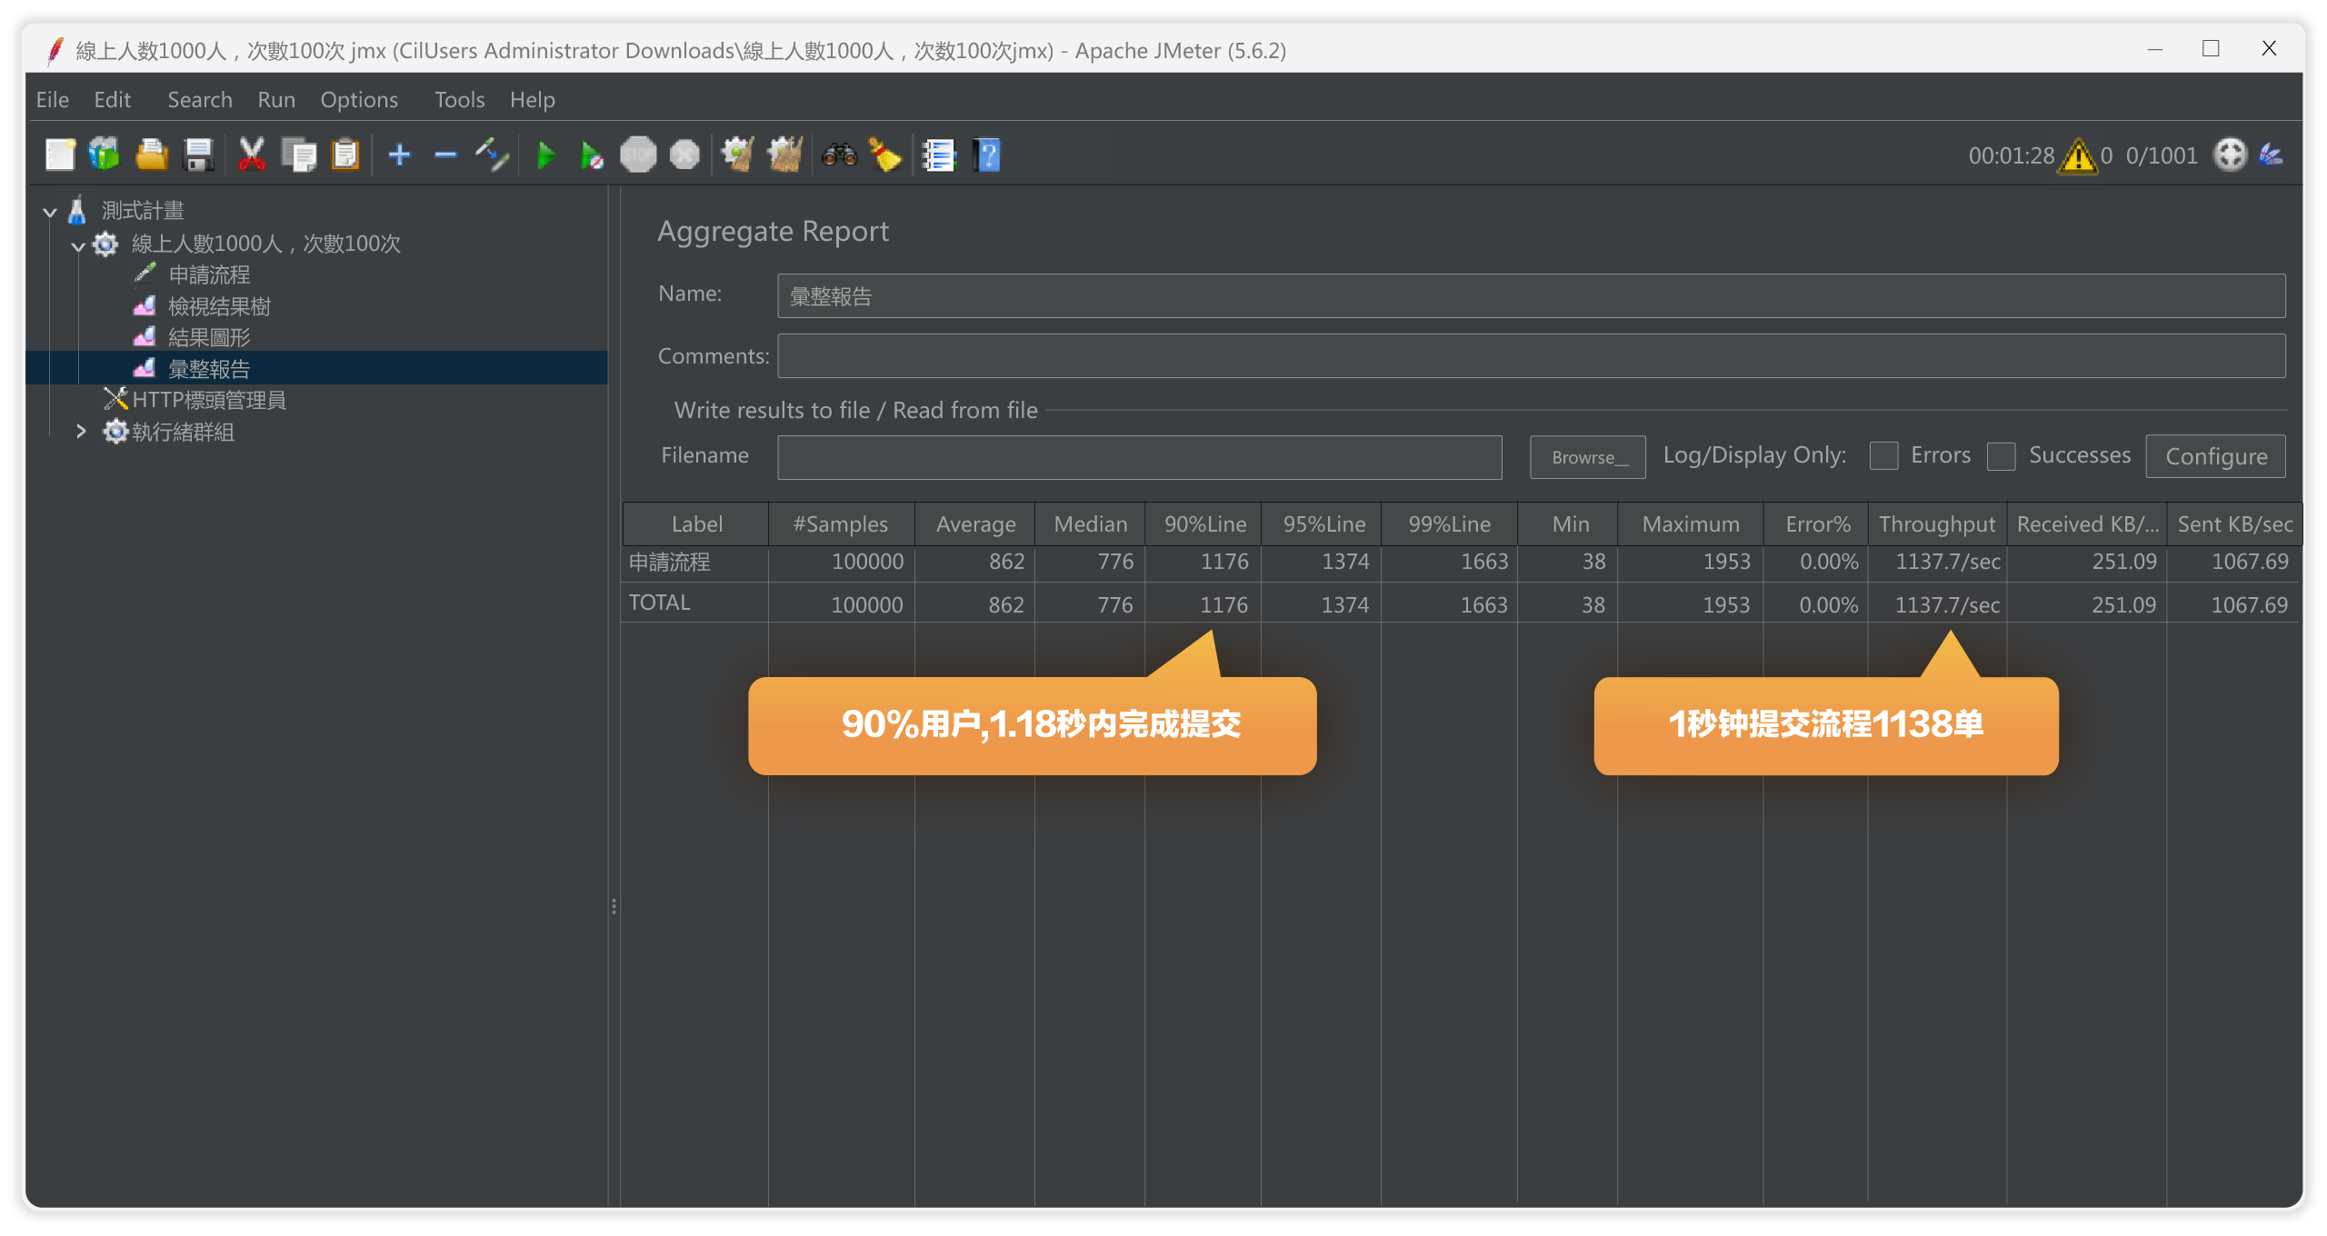Expand all tree nodes with plus icon
This screenshot has width=2327, height=1236.
(x=400, y=154)
